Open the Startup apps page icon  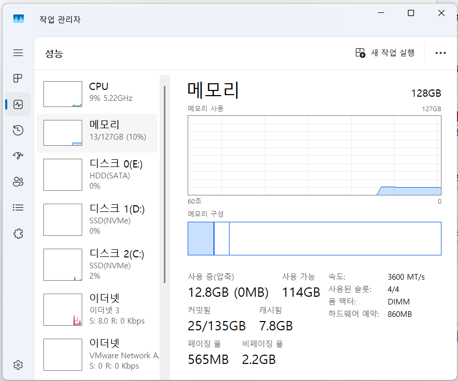click(18, 156)
